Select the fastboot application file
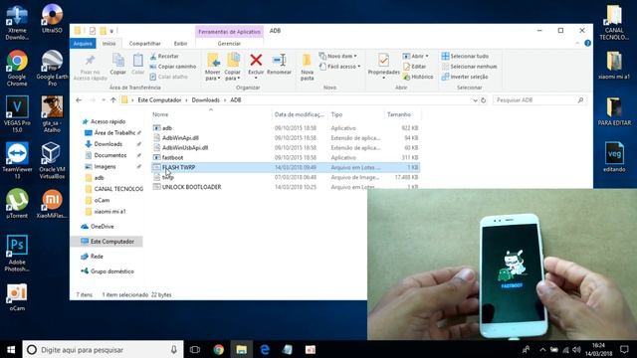637x358 pixels. (172, 157)
